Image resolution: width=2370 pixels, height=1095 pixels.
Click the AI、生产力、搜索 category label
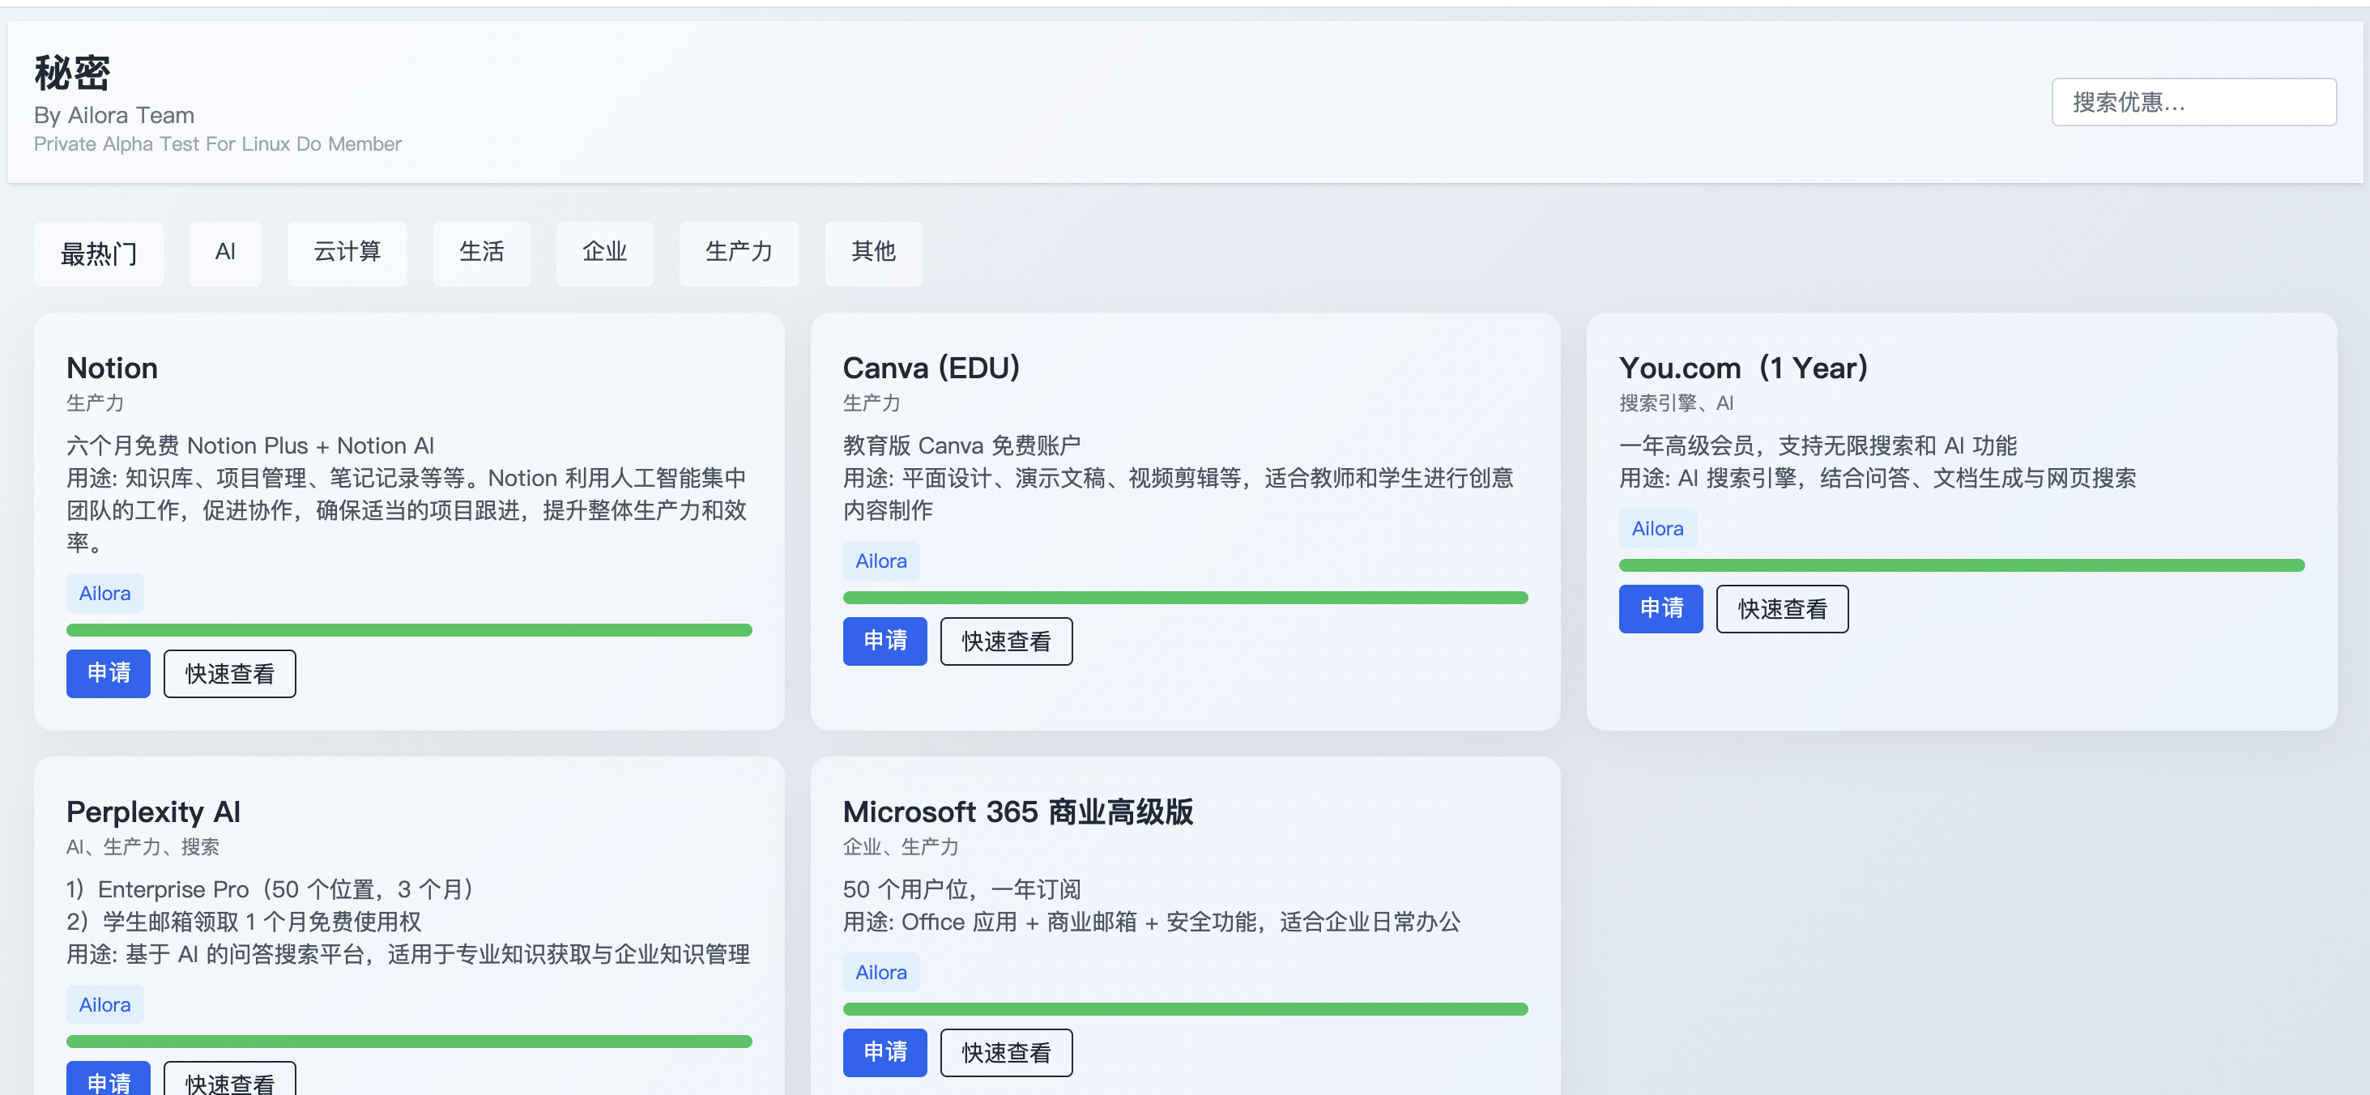click(x=143, y=846)
